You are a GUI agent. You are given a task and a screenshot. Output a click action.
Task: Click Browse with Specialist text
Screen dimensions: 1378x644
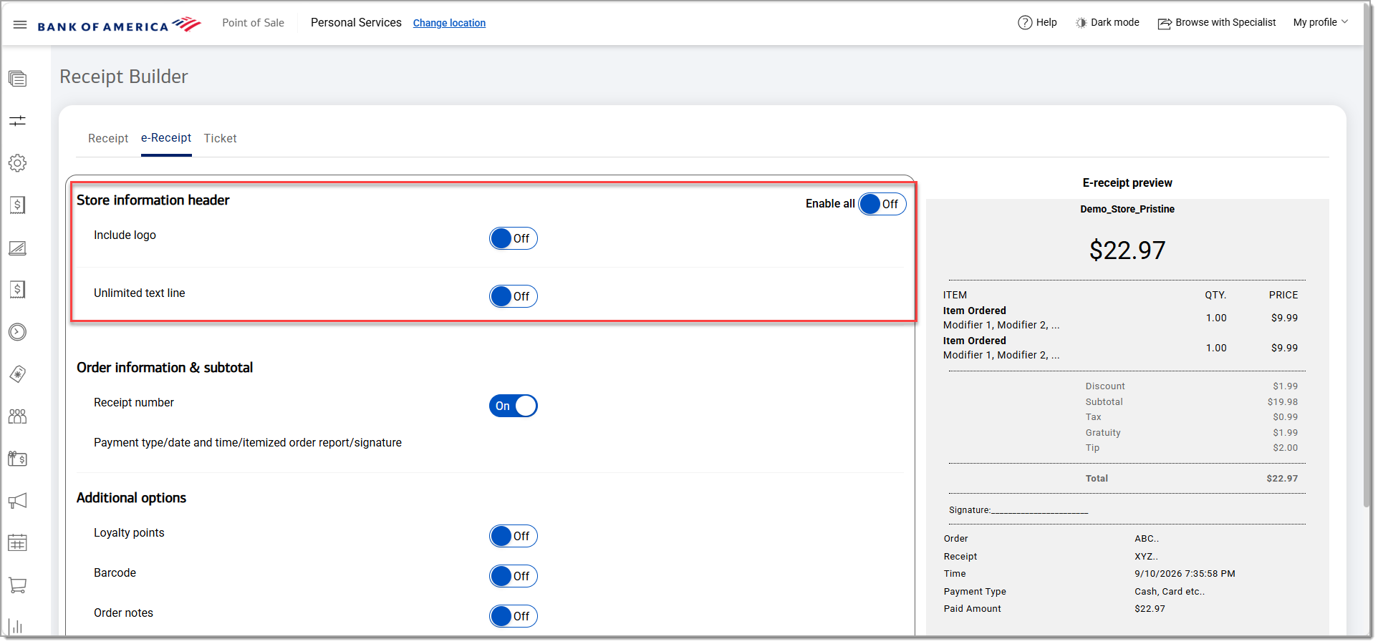tap(1225, 23)
